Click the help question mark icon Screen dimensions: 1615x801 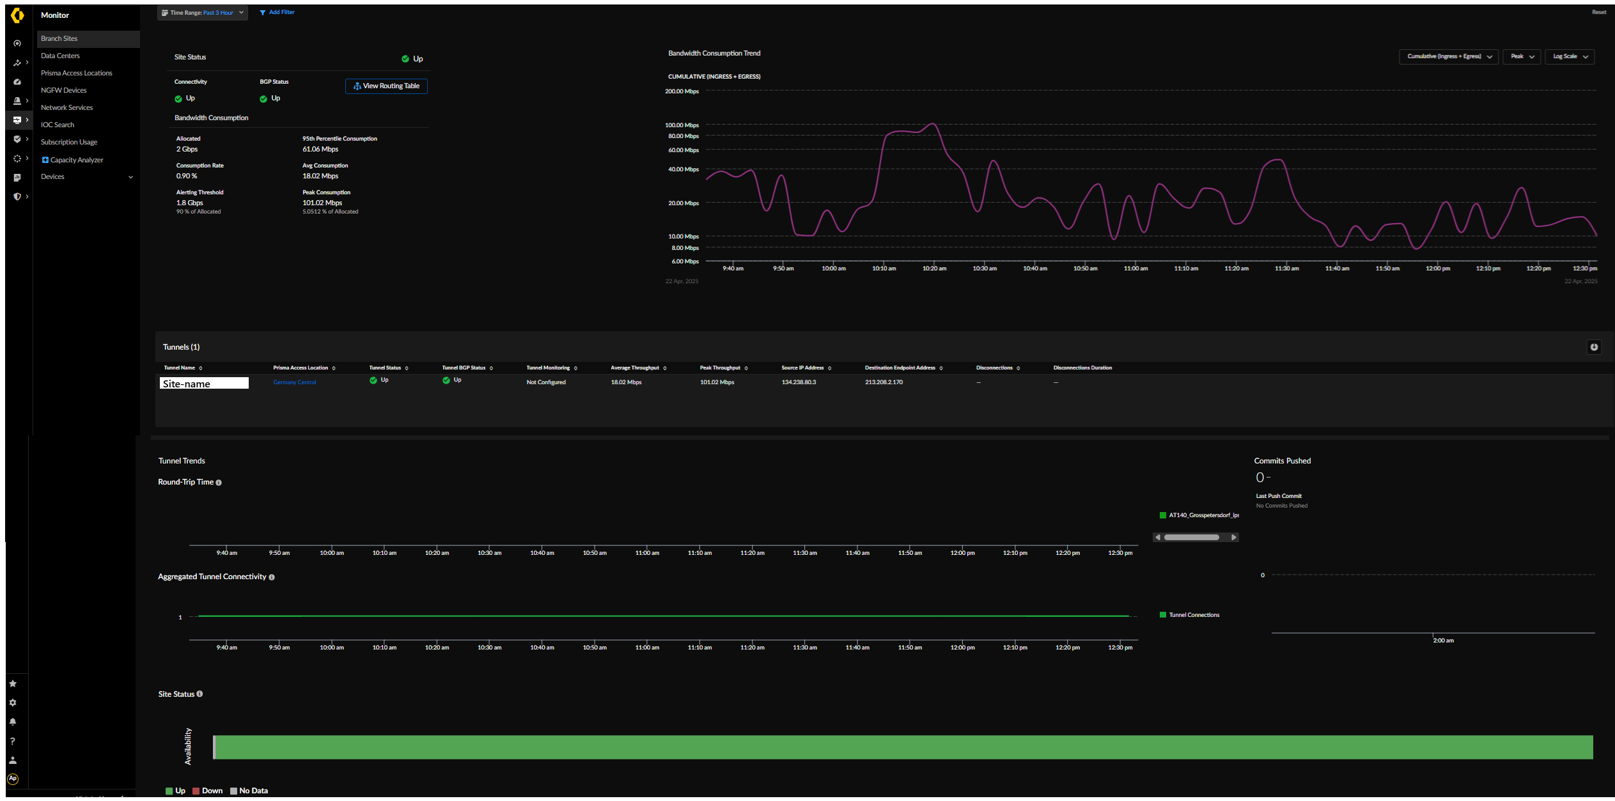click(x=13, y=741)
